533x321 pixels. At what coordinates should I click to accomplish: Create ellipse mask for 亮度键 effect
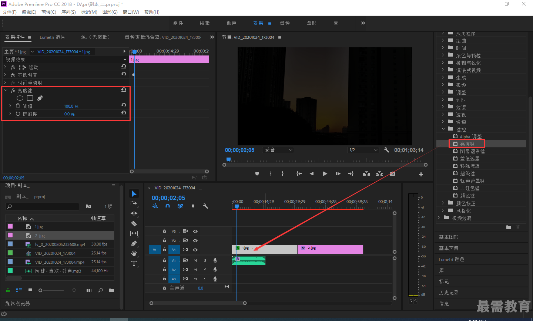point(20,98)
